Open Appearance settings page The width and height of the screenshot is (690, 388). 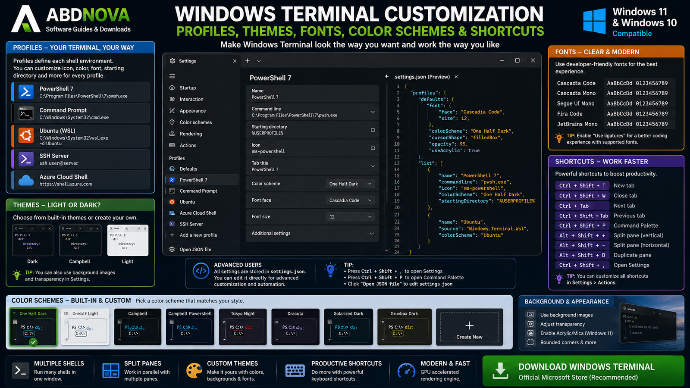point(192,111)
